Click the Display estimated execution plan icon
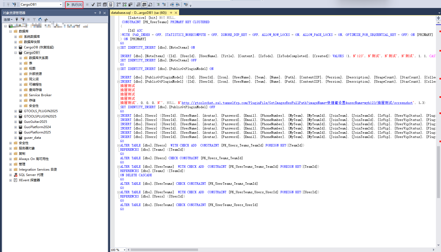441x252 pixels. pos(99,5)
